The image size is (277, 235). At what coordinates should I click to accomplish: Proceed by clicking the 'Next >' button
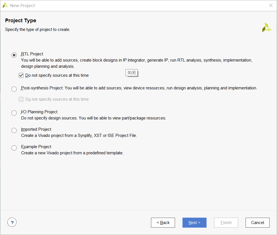[195, 223]
